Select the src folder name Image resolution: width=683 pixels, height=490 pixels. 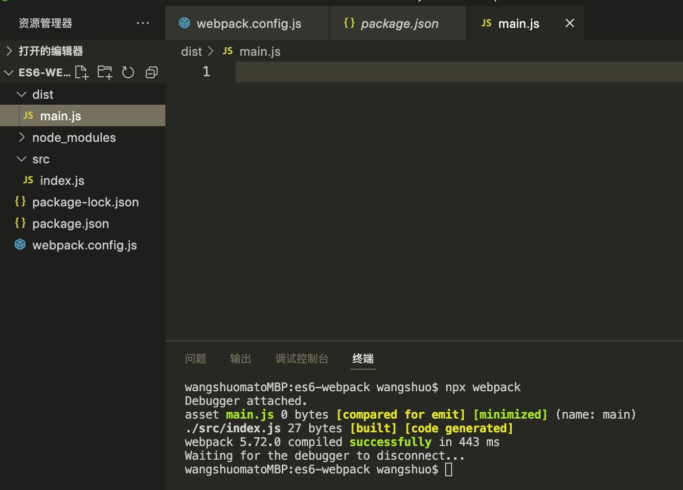pos(41,159)
